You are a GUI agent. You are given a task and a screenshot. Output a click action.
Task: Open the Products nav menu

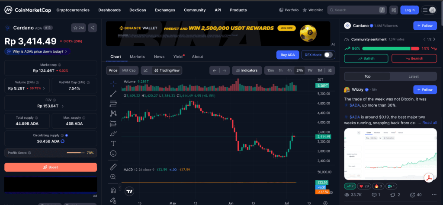238,10
